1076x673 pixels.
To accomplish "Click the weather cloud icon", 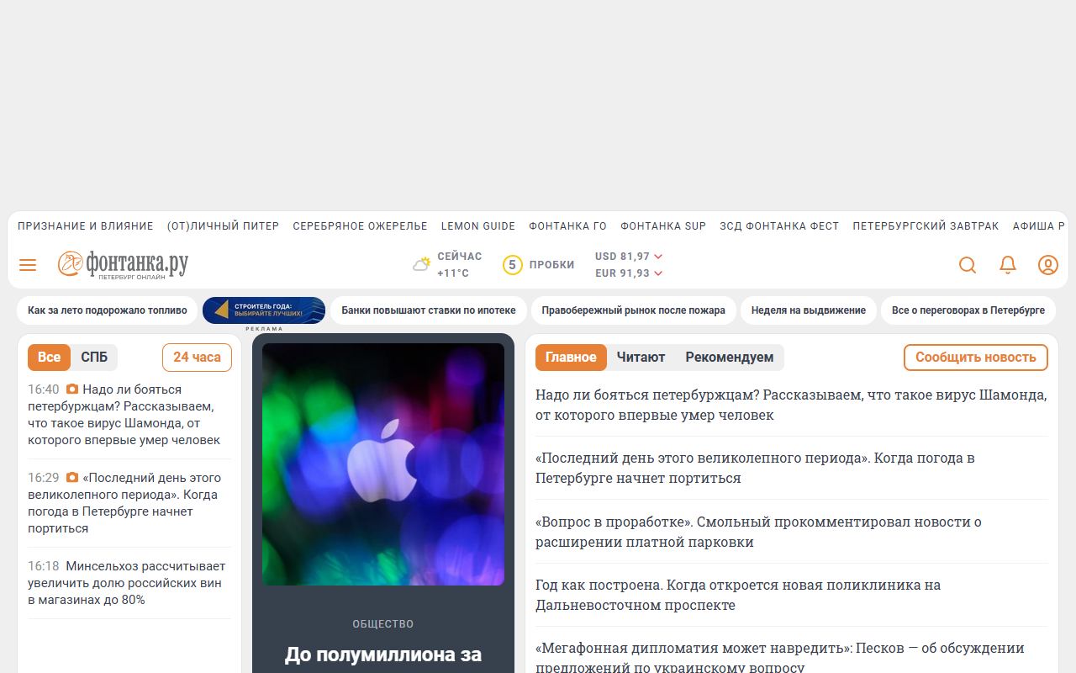I will point(421,264).
